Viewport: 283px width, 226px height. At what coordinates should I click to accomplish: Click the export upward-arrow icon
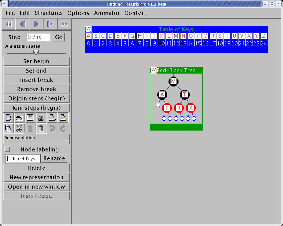41,118
